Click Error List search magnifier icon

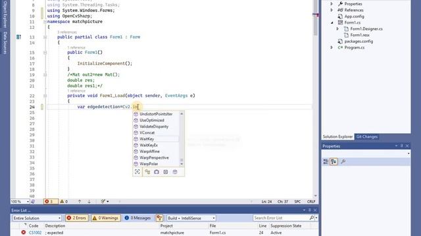(311, 218)
